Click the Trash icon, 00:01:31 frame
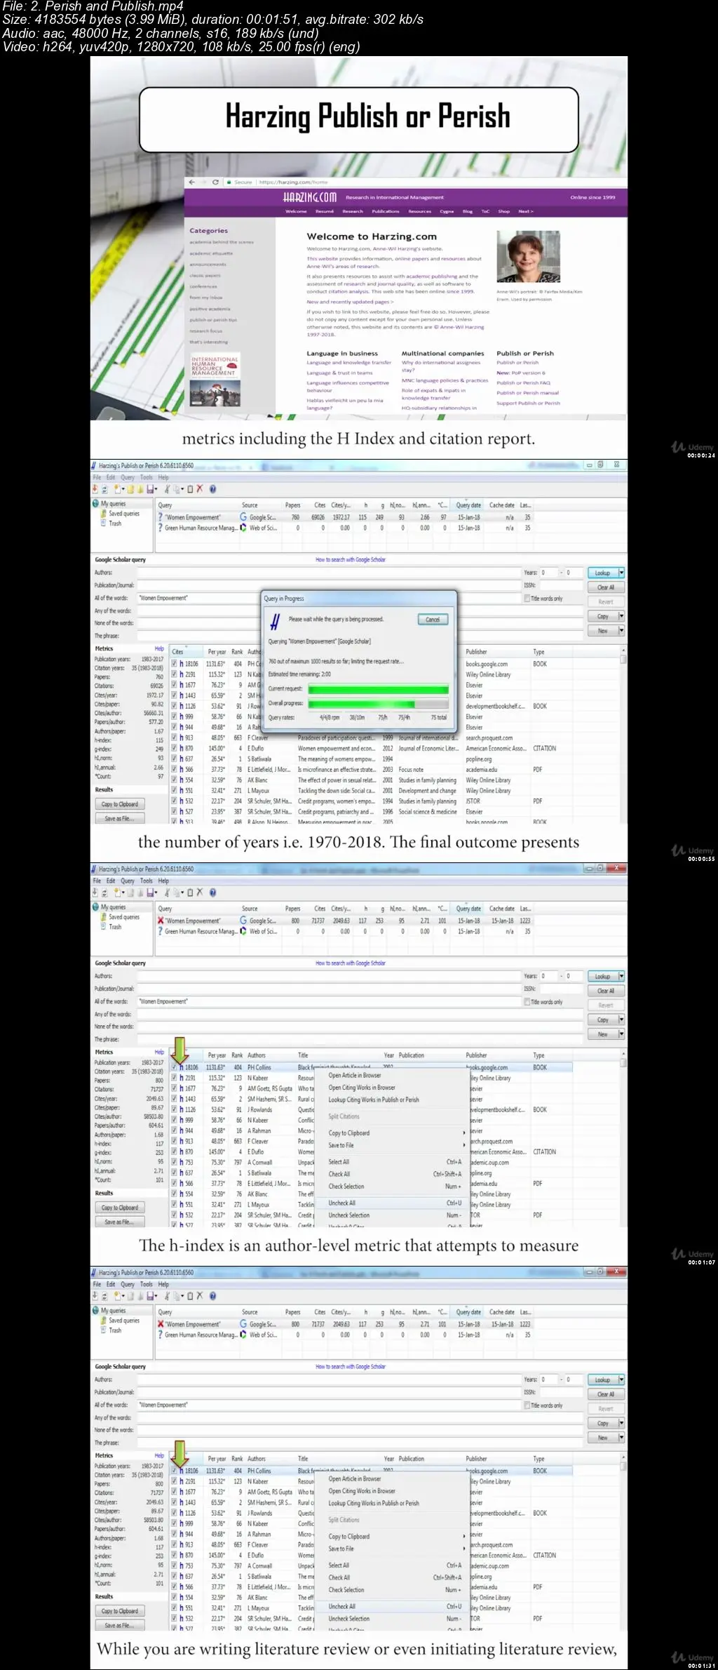The width and height of the screenshot is (718, 1670). pyautogui.click(x=103, y=1330)
